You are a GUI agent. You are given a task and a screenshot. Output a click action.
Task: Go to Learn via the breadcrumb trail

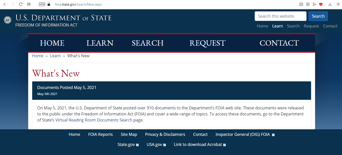(55, 56)
